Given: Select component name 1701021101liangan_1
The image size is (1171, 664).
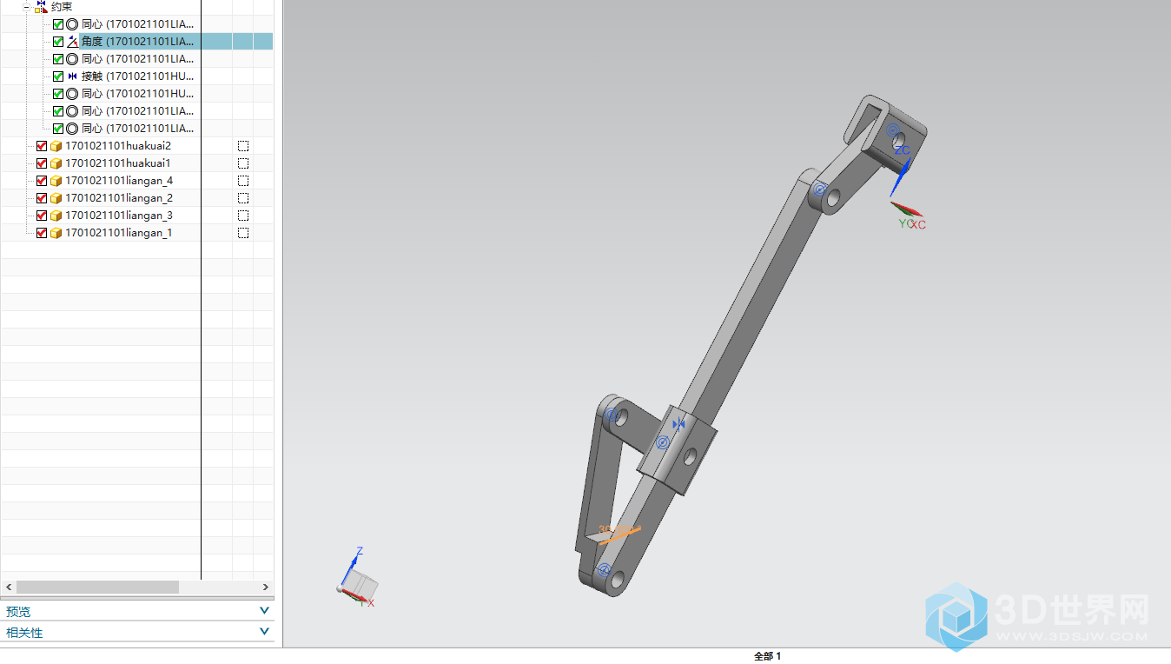Looking at the screenshot, I should point(119,233).
